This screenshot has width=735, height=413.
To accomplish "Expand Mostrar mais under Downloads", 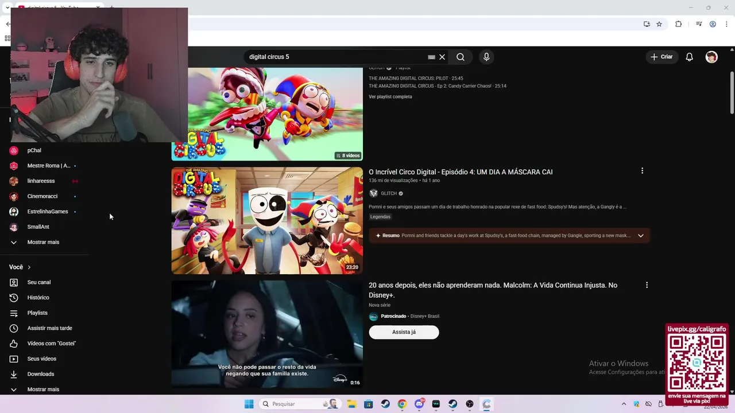I will pos(43,389).
